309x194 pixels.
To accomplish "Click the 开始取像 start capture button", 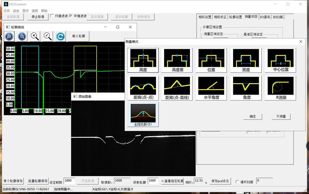I will 88,181.
